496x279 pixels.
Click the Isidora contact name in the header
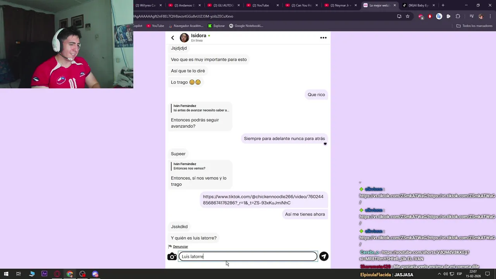click(x=198, y=36)
